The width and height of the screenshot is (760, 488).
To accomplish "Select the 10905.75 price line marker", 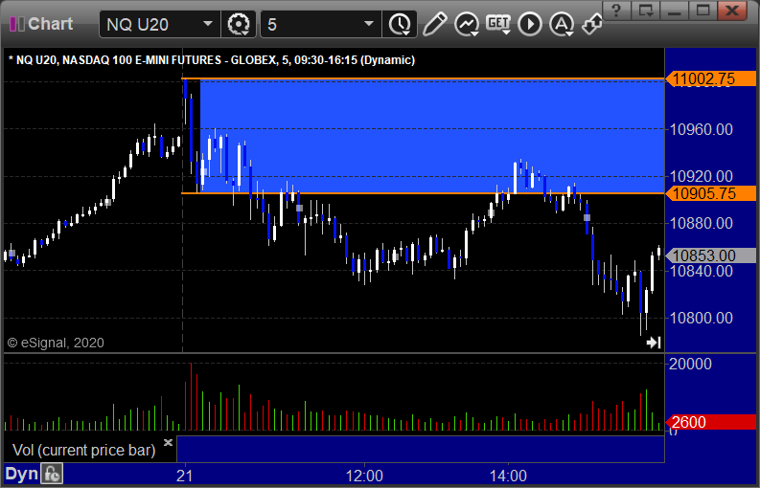I will 710,193.
